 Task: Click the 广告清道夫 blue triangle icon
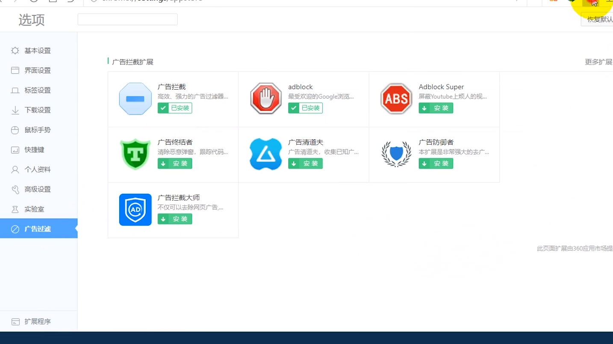click(266, 154)
